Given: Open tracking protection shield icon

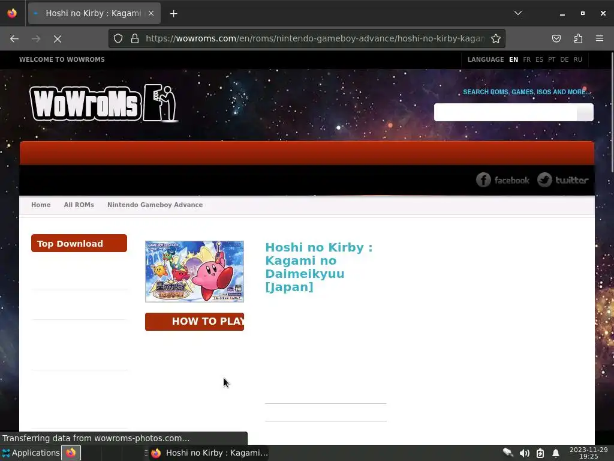Looking at the screenshot, I should click(x=118, y=38).
